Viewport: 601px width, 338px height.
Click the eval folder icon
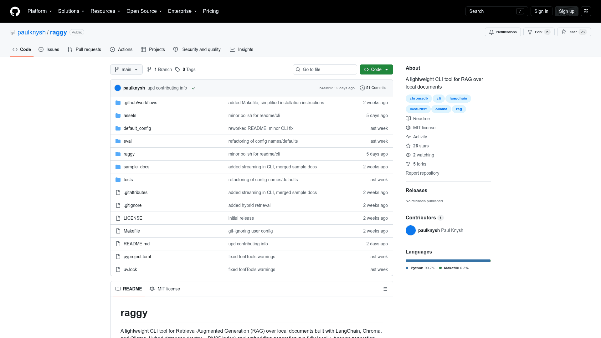(x=118, y=141)
